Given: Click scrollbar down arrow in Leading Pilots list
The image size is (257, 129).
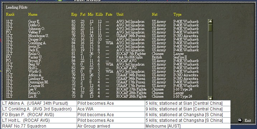Looking at the screenshot, I should [210, 98].
